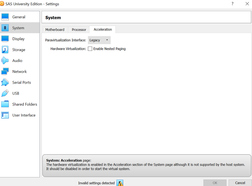Screen dimensions: 252x186
Task: Enable the Nested Paging checkbox
Action: tap(90, 49)
